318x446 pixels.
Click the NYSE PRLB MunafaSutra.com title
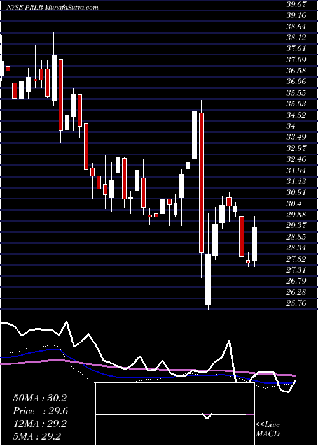[x=53, y=8]
